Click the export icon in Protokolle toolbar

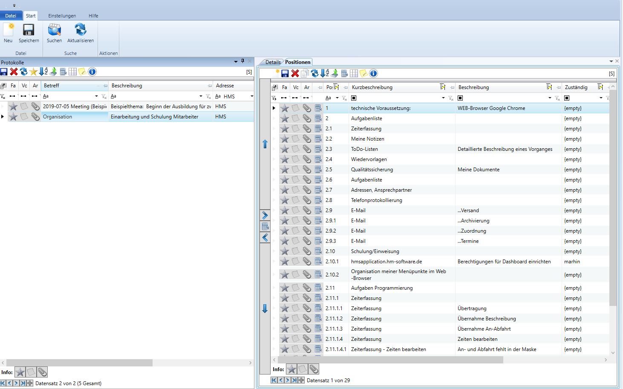click(x=53, y=72)
